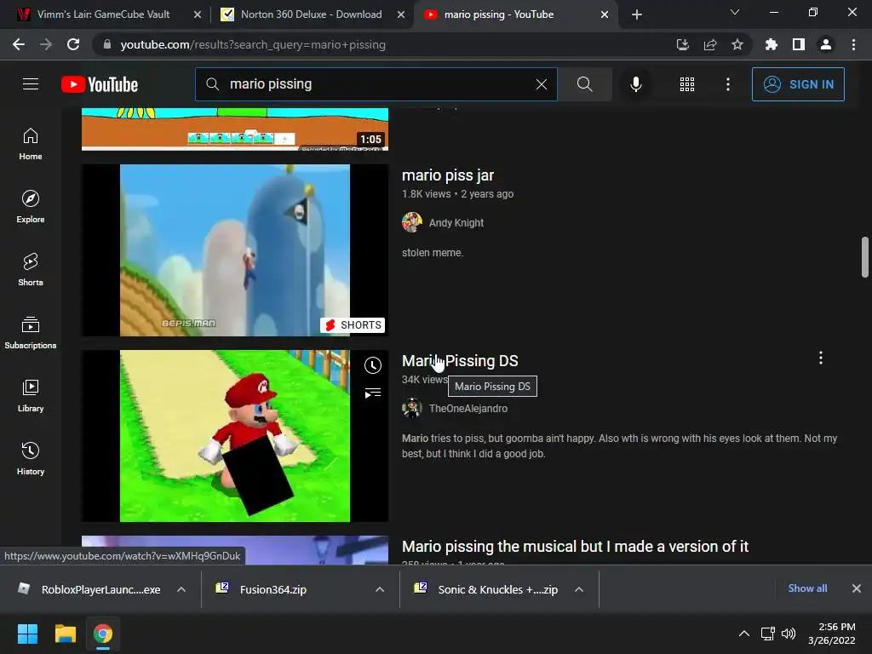Close the Norton 360 Deluxe tab

click(x=401, y=14)
